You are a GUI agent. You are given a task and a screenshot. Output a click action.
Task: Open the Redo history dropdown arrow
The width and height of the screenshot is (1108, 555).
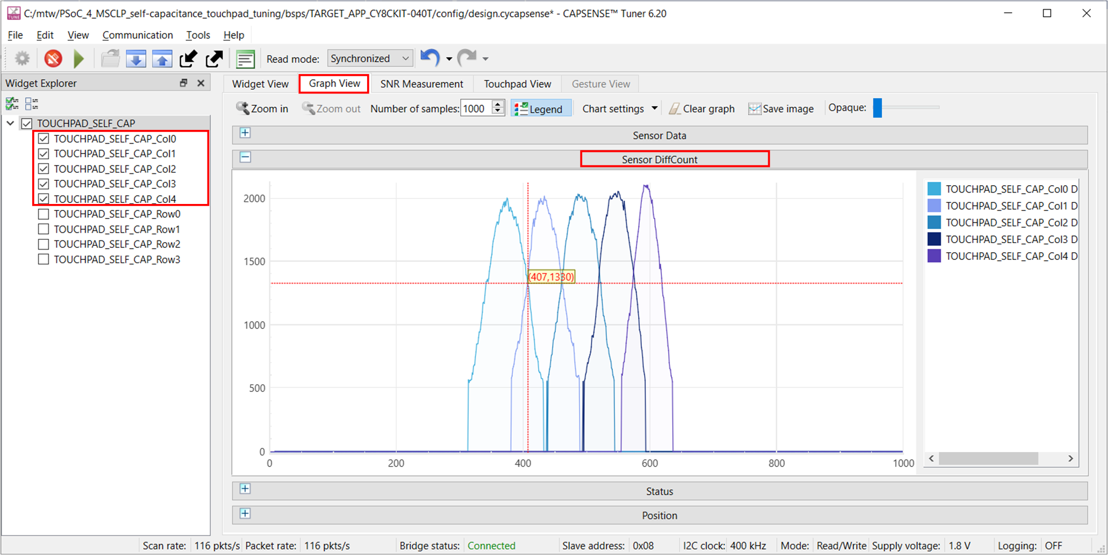pyautogui.click(x=485, y=59)
